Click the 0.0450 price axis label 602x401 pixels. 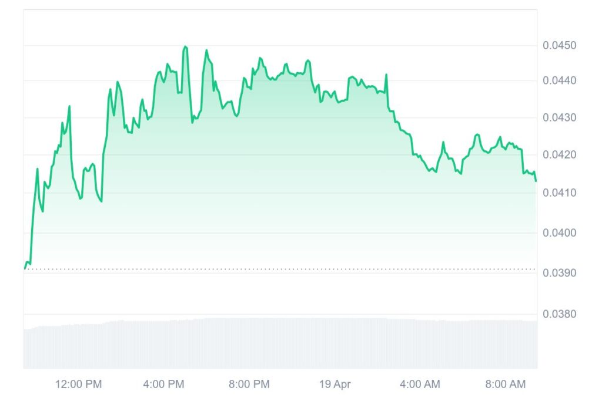(559, 45)
